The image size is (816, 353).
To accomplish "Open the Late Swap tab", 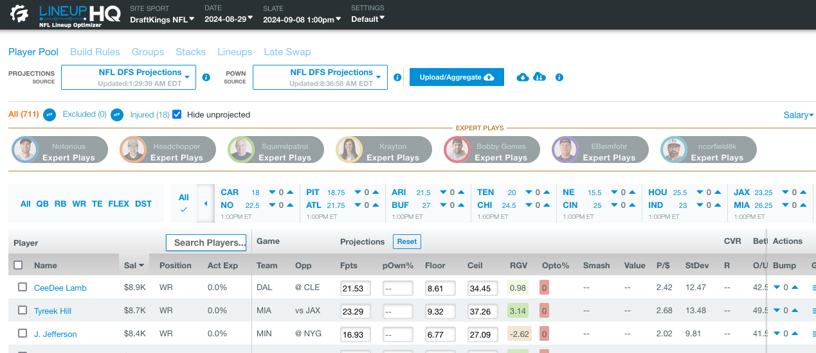I will (x=287, y=52).
